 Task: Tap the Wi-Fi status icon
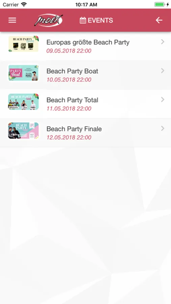(24, 4)
